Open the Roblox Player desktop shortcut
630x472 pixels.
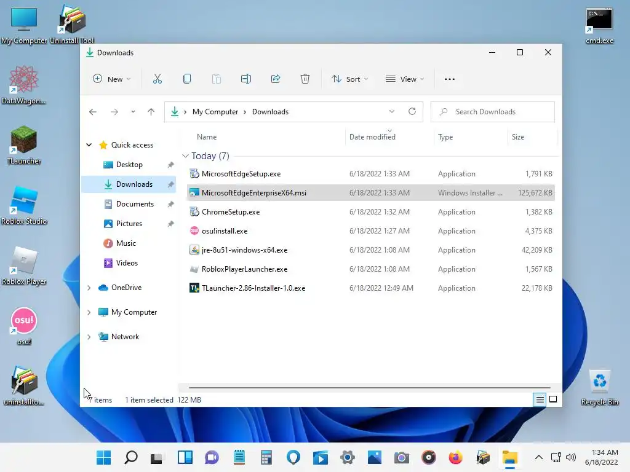24,265
